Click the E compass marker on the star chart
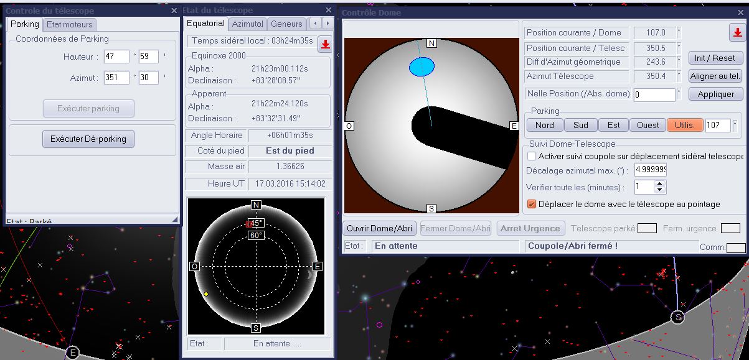This screenshot has width=749, height=360. pos(72,353)
